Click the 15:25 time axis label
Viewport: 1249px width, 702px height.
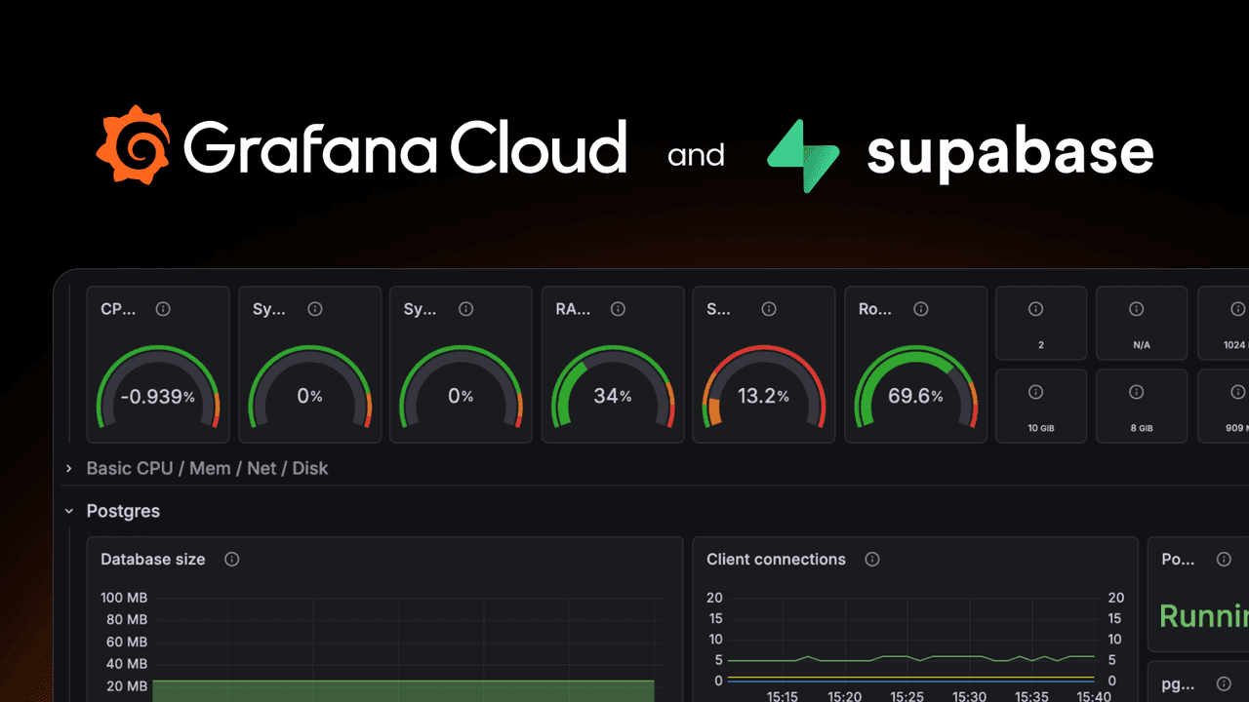(x=907, y=696)
